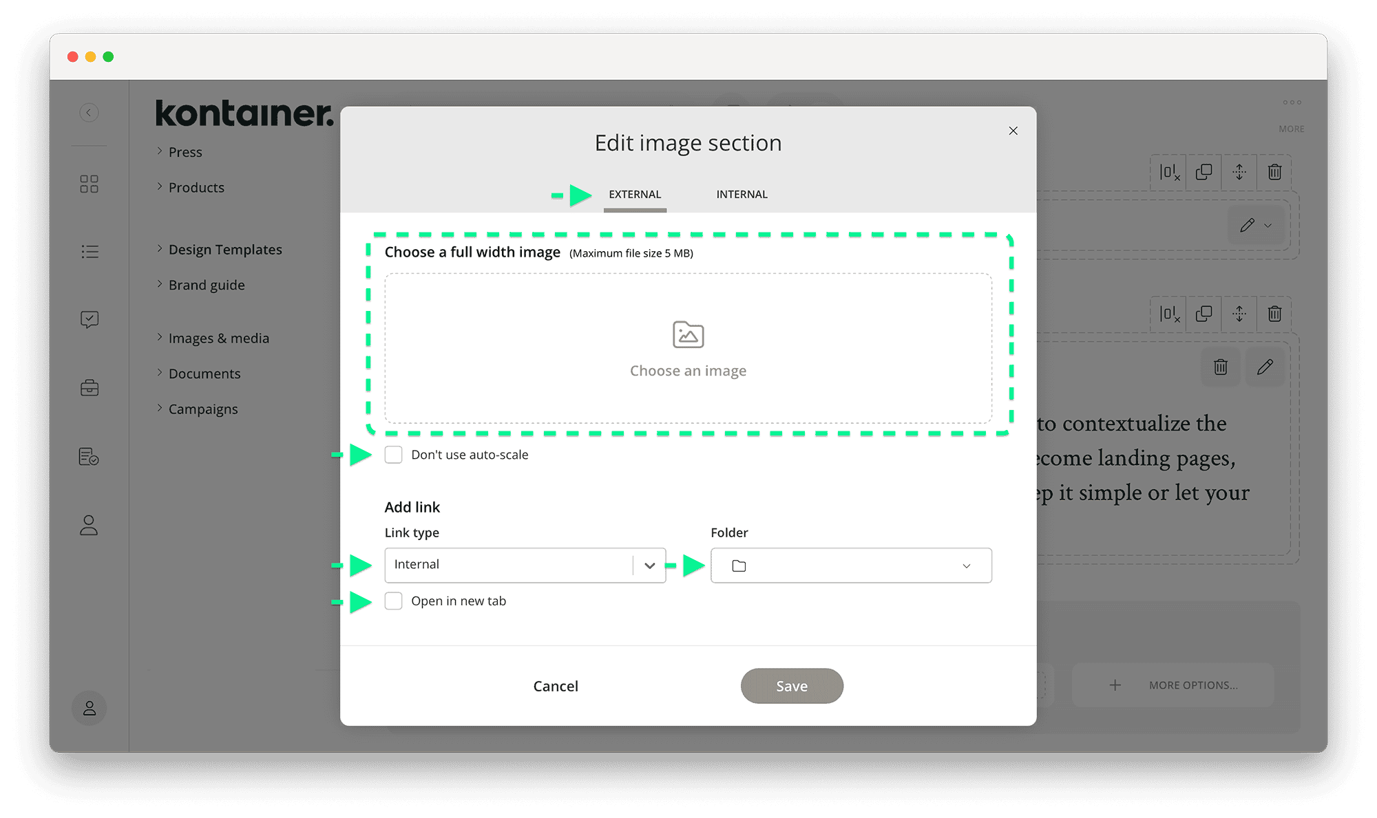
Task: Expand the Products section in sidebar
Action: coord(196,187)
